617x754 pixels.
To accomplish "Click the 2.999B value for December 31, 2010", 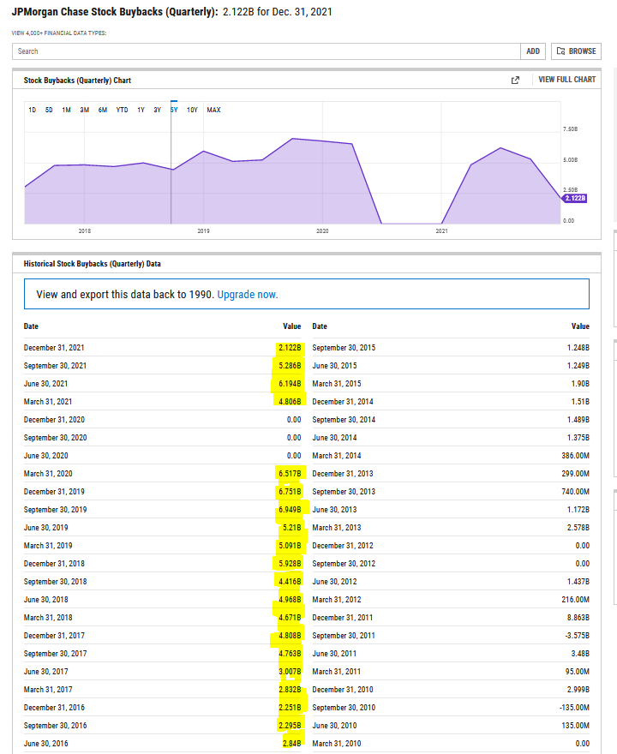I will pyautogui.click(x=578, y=690).
